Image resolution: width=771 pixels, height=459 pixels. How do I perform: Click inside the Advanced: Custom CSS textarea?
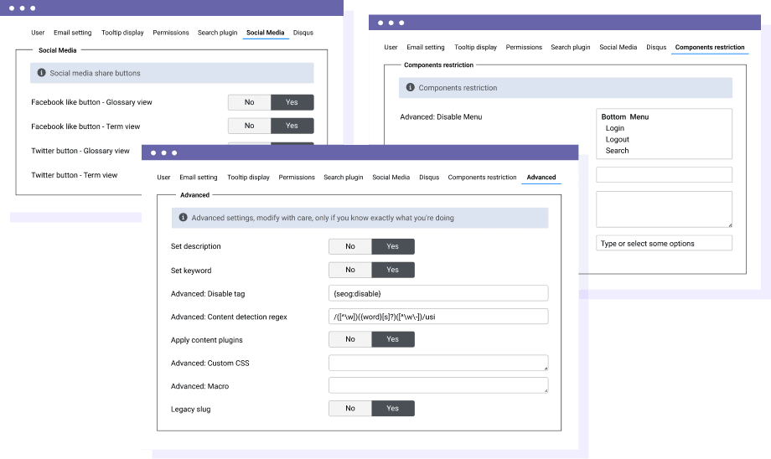click(x=437, y=363)
